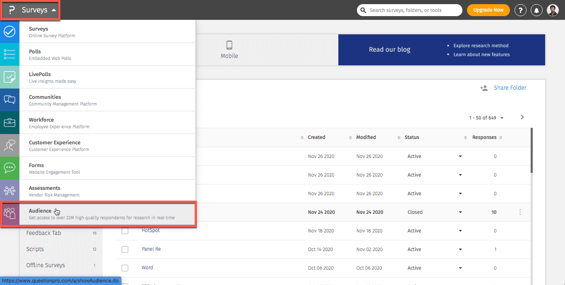Open status dropdown for the Closed survey
Screen dimensions: 565x285
(460, 212)
